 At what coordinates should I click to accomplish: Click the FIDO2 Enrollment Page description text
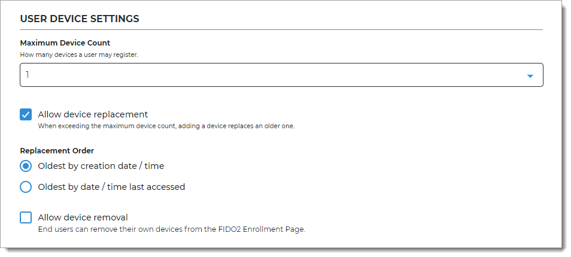coord(172,229)
